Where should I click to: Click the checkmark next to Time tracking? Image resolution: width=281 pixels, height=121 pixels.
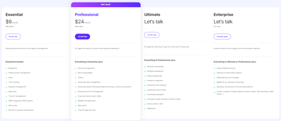pyautogui.click(x=6, y=82)
